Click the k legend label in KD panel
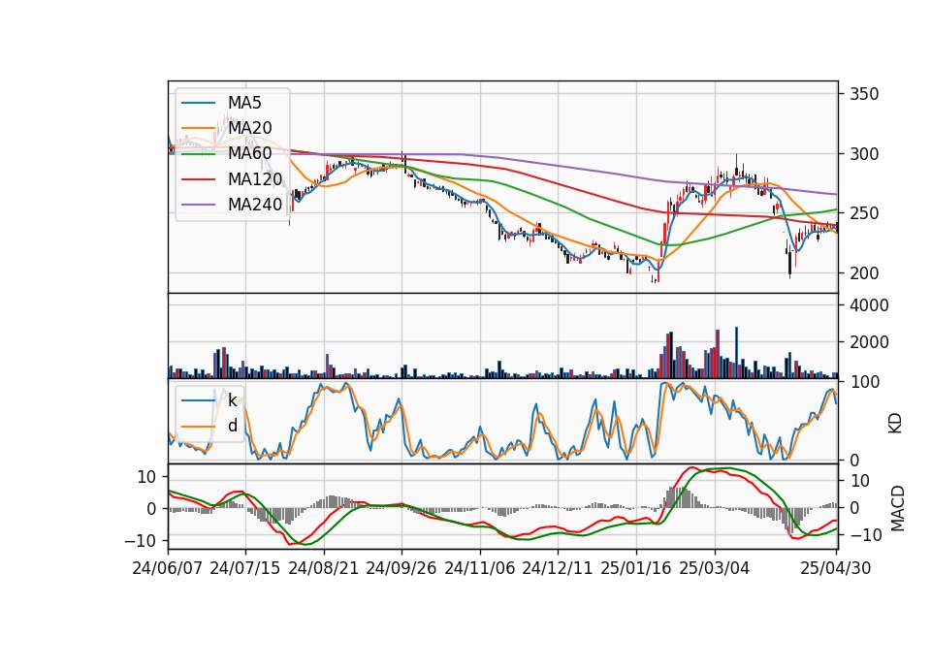This screenshot has width=931, height=669. pyautogui.click(x=232, y=400)
